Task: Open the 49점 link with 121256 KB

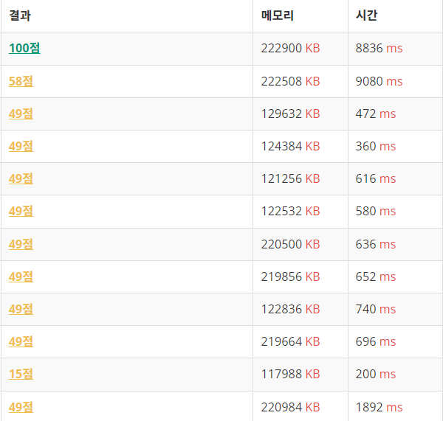Action: 21,178
